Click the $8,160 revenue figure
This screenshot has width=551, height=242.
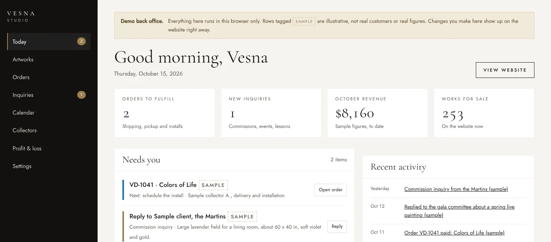tap(355, 113)
